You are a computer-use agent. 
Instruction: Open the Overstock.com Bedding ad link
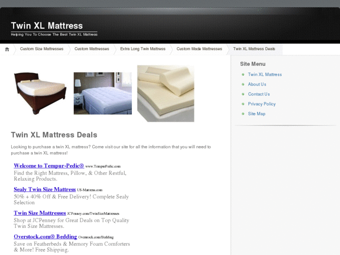point(45,237)
